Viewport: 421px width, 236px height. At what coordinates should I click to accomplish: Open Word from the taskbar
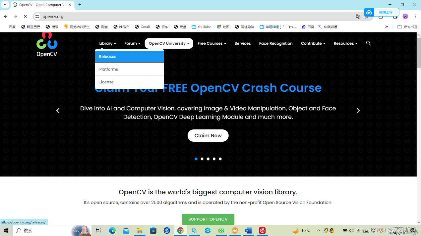pos(249,230)
